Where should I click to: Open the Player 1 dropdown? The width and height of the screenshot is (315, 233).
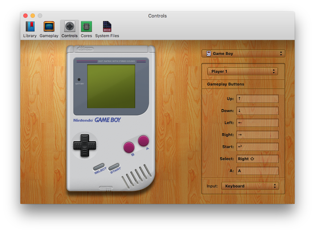242,71
